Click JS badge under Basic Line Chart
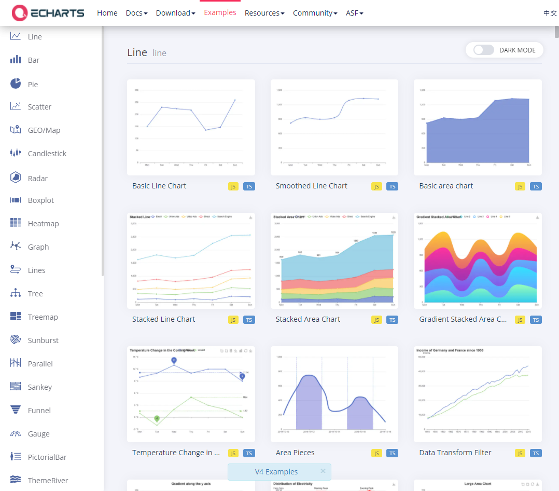 [233, 187]
